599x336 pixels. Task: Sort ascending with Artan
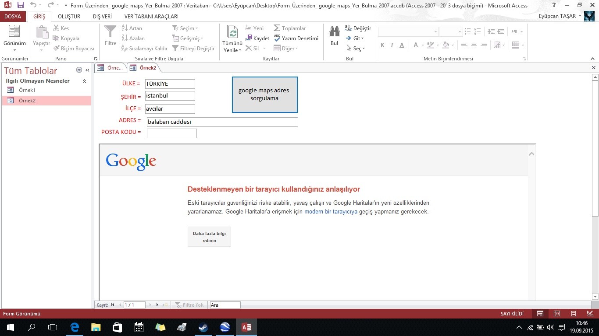point(132,28)
